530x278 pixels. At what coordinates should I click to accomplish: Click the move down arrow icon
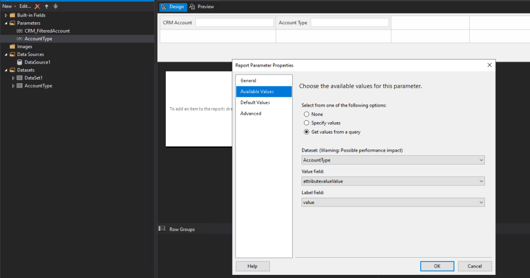(x=55, y=7)
